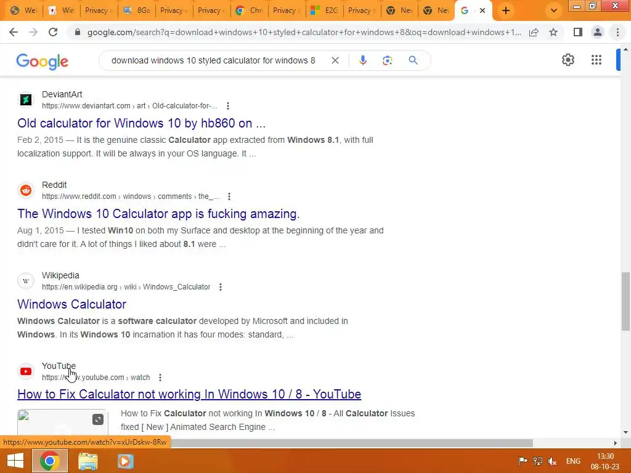Viewport: 631px width, 473px height.
Task: Click the scroll-right arrow on horizontal scrollbar
Action: click(x=616, y=443)
